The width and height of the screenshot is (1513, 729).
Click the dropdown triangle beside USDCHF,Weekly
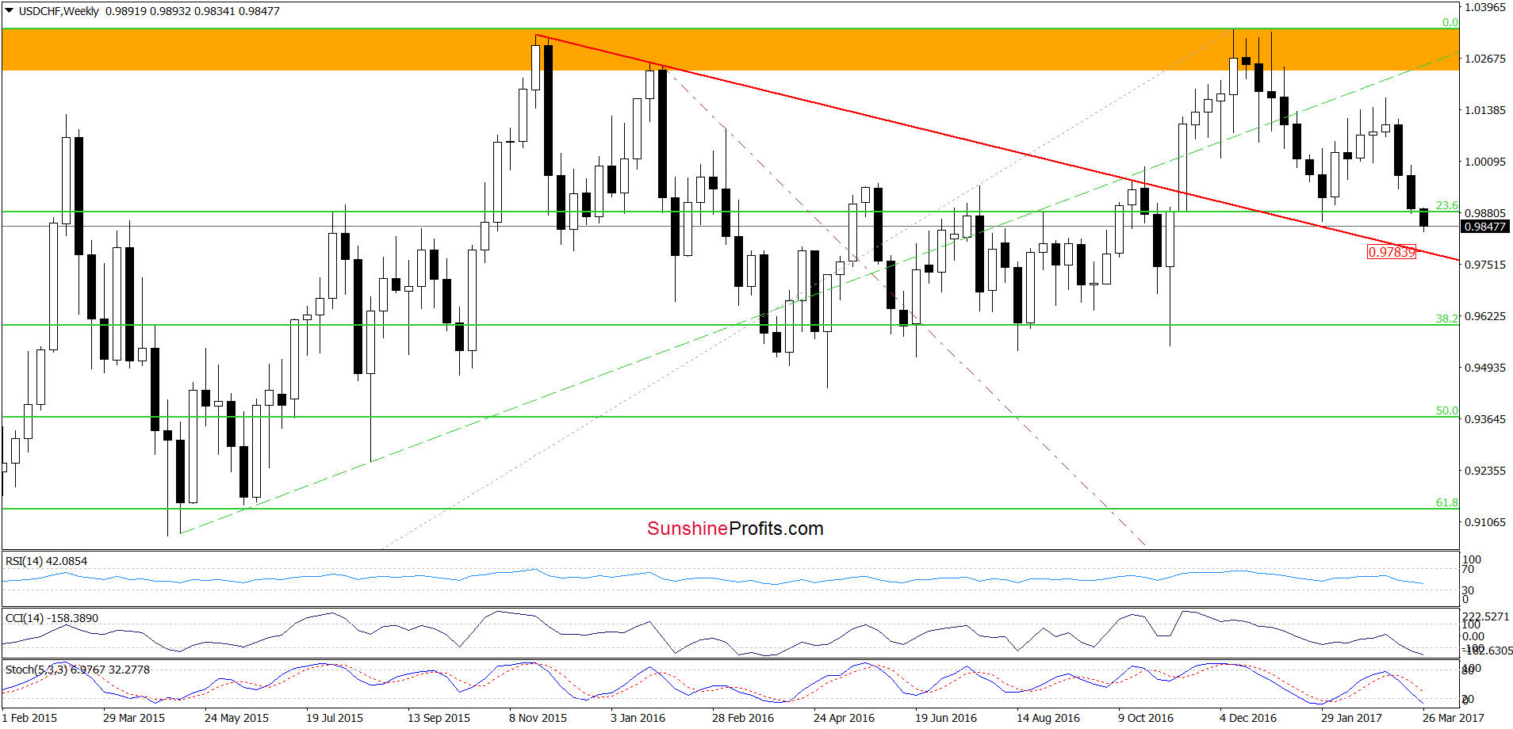[10, 11]
